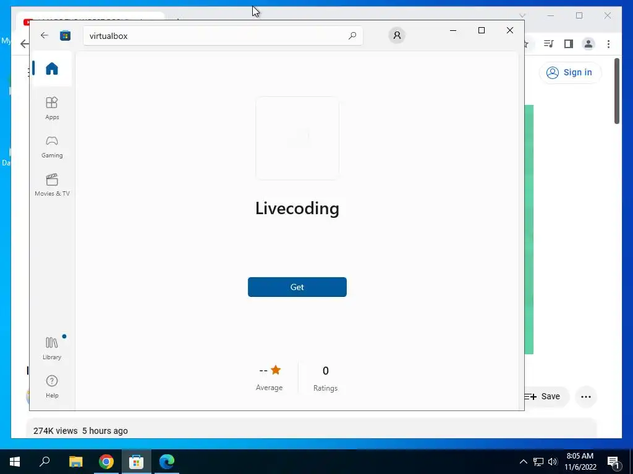Click the Livecoding app logo placeholder

[297, 138]
